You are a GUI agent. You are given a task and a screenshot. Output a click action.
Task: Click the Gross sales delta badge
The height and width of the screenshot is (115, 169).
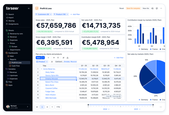[44, 31]
